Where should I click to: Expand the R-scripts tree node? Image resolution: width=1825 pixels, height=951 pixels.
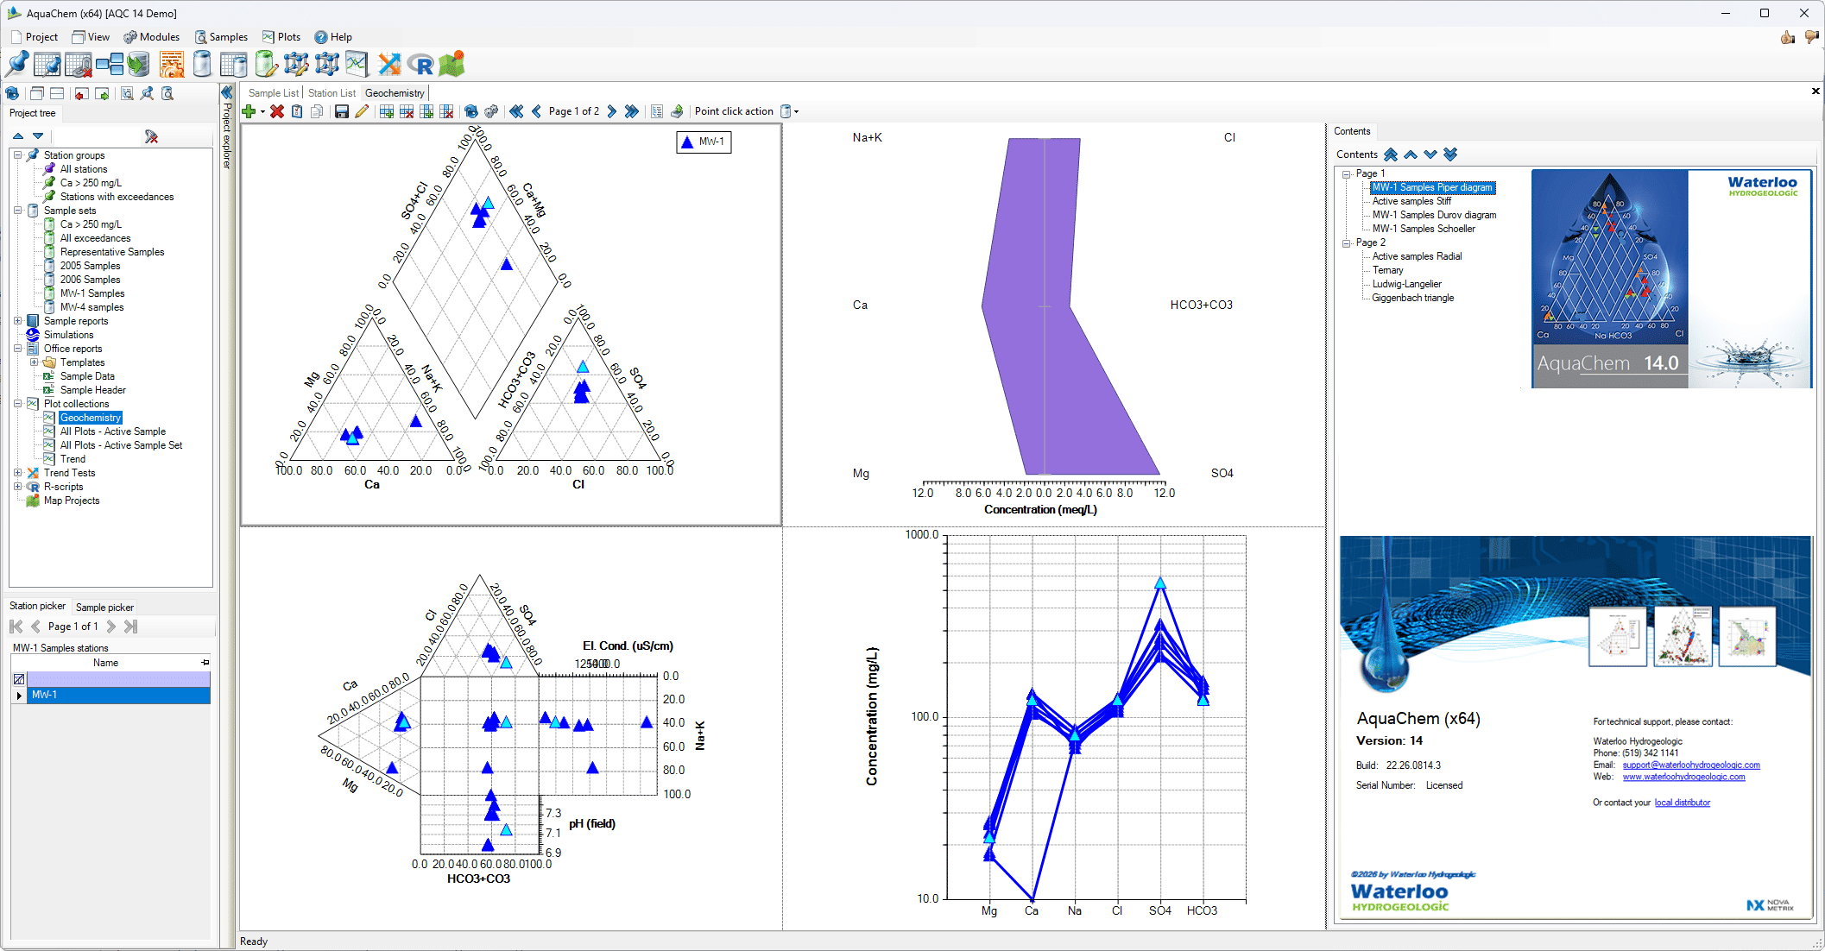coord(17,487)
